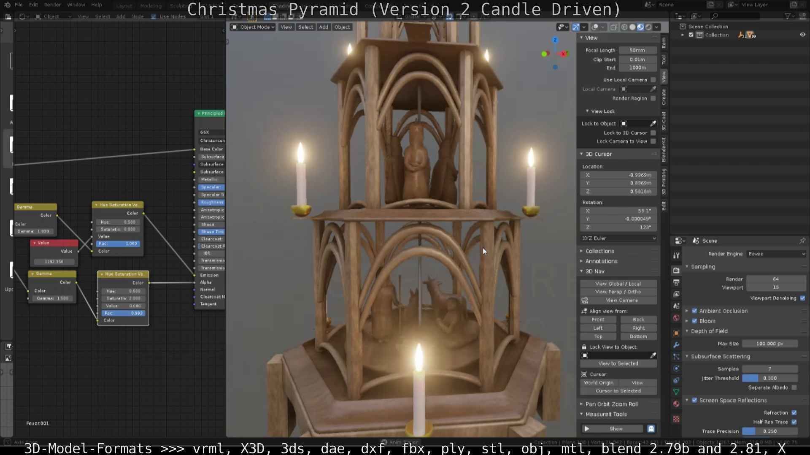Click the Lock to Object eyedropper

653,124
